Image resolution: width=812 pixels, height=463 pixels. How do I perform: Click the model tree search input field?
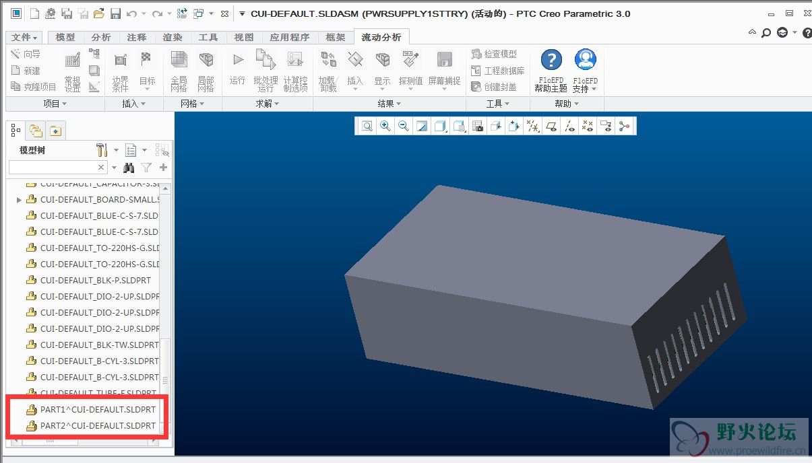pyautogui.click(x=53, y=168)
